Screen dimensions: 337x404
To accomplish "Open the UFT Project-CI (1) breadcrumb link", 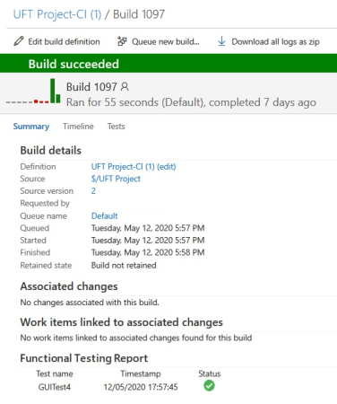I will [57, 14].
